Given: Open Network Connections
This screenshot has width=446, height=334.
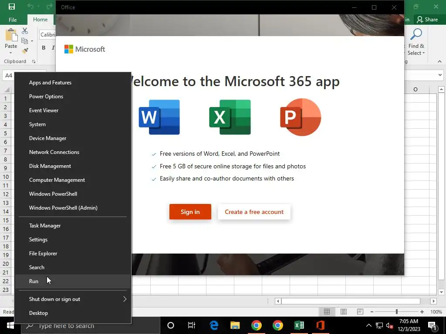Looking at the screenshot, I should click(x=73, y=152).
